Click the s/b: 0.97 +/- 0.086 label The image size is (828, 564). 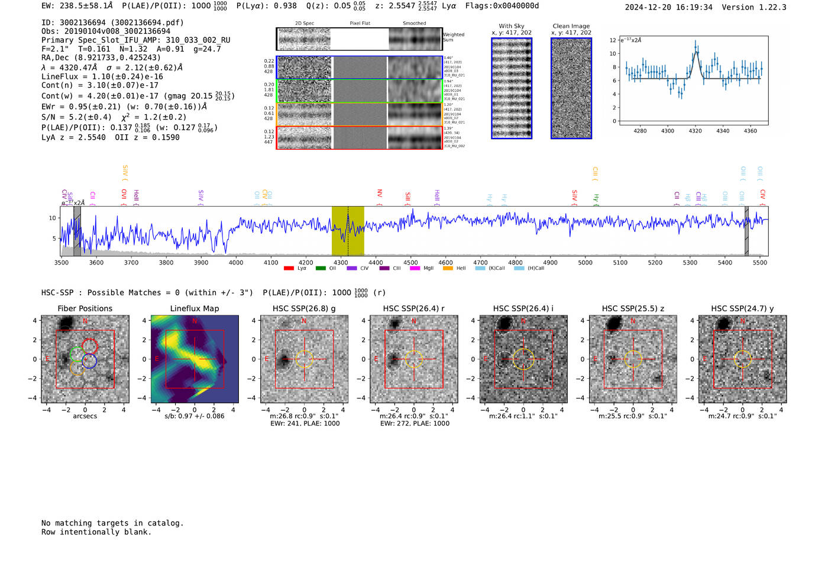click(x=195, y=416)
